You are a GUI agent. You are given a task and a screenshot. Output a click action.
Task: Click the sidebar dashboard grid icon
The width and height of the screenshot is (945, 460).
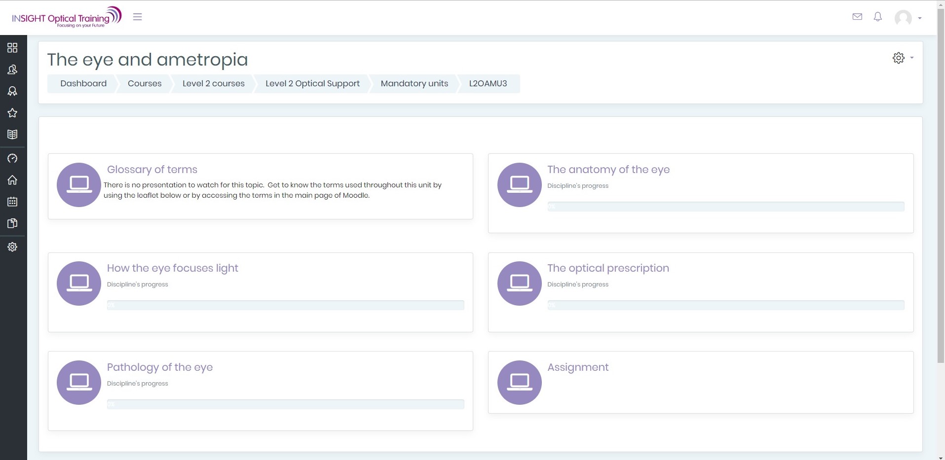(x=12, y=48)
